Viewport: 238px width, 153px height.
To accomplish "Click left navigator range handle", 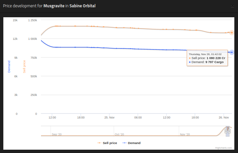I will (226, 131).
